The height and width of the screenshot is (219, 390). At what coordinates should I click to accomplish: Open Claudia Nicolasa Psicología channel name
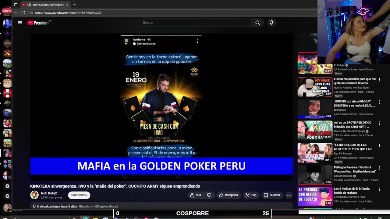349,131
